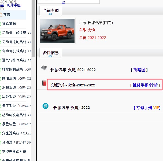Select 发动机机械系统 entry
Screen dimensions: 163x161
tap(16, 51)
